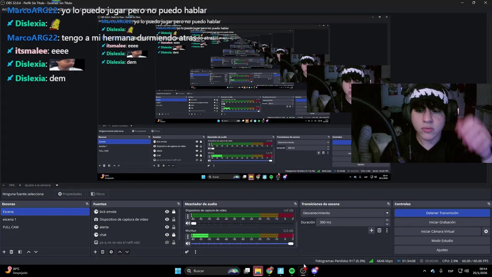Start the virtual camera with Iniciar Cámara Virtual
The width and height of the screenshot is (492, 277).
pyautogui.click(x=437, y=232)
